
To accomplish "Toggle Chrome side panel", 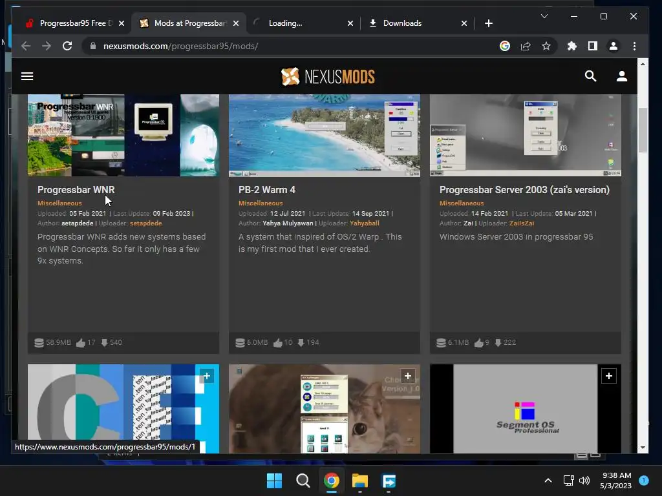I will pos(593,46).
